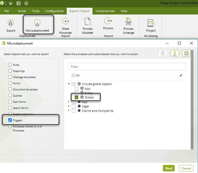The width and height of the screenshot is (198, 173).
Task: Toggle the All checkbox
Action: (73, 75)
